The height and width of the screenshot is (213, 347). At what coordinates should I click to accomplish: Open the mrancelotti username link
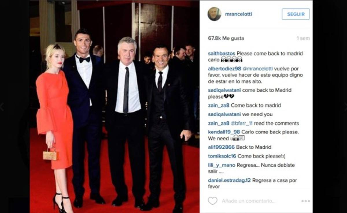pos(239,14)
